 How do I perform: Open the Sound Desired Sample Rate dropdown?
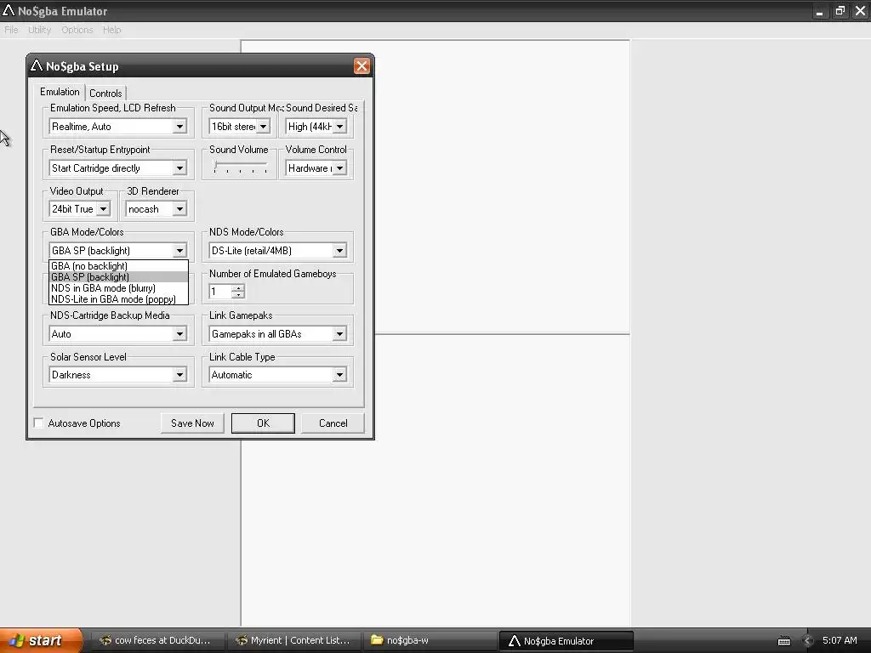point(339,127)
